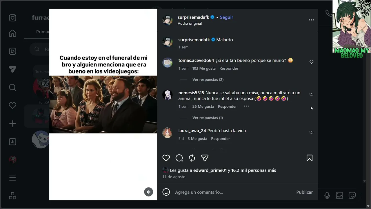Image resolution: width=371 pixels, height=209 pixels.
Task: Click Publicar to post comment
Action: pos(304,192)
